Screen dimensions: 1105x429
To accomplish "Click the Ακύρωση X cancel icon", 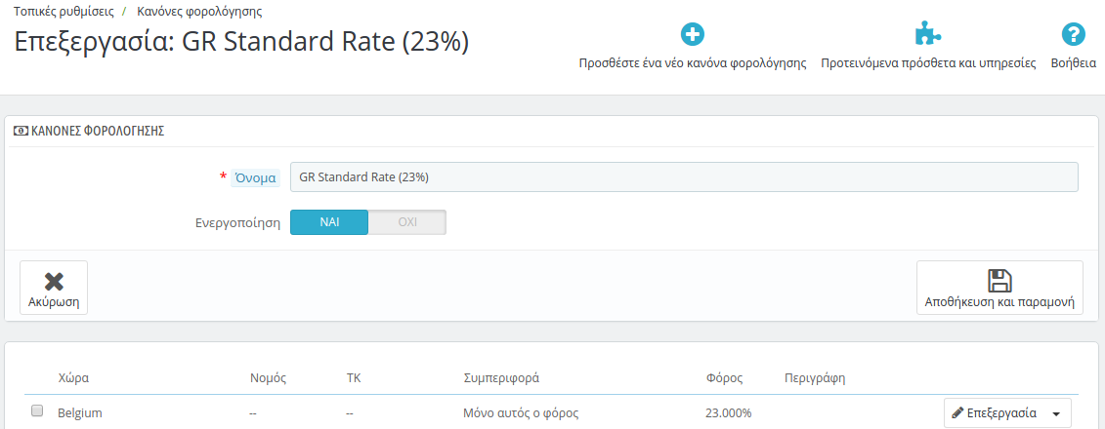I will tap(54, 281).
